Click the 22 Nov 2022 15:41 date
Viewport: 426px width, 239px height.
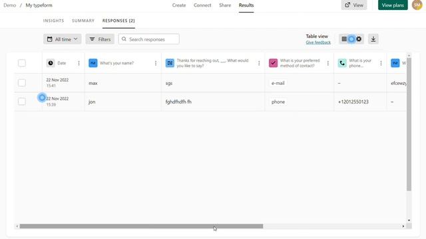pyautogui.click(x=57, y=82)
